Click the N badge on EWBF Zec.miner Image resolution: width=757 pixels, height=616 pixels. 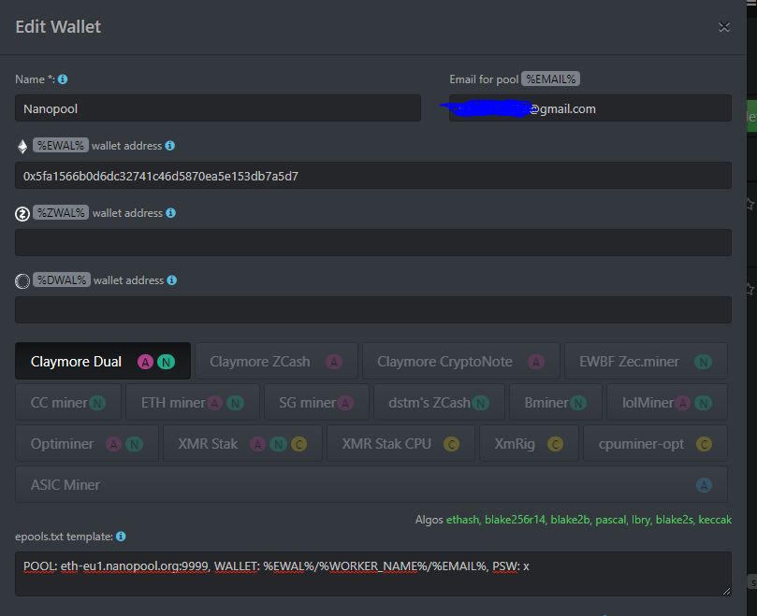pyautogui.click(x=703, y=362)
